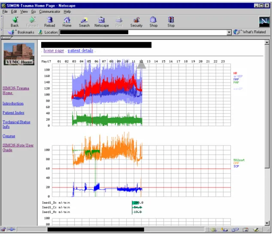273x237 pixels.
Task: Click the page location proxy icon
Action: pyautogui.click(x=40, y=32)
